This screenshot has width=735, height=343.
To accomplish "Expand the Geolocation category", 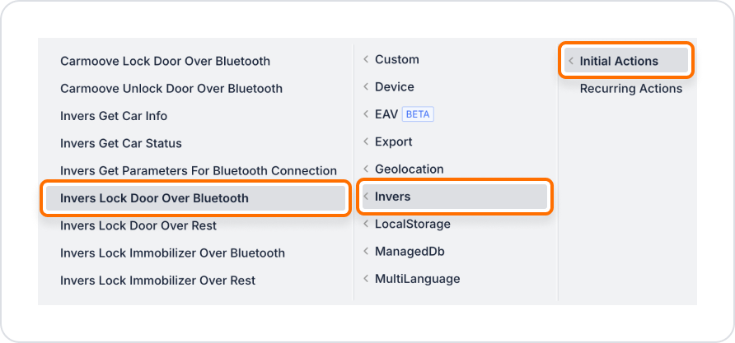I will coord(409,169).
